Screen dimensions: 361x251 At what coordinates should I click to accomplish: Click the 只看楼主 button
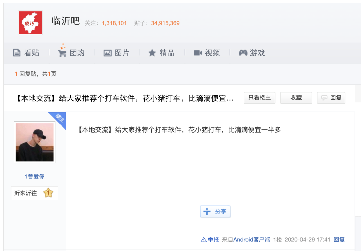tap(259, 98)
